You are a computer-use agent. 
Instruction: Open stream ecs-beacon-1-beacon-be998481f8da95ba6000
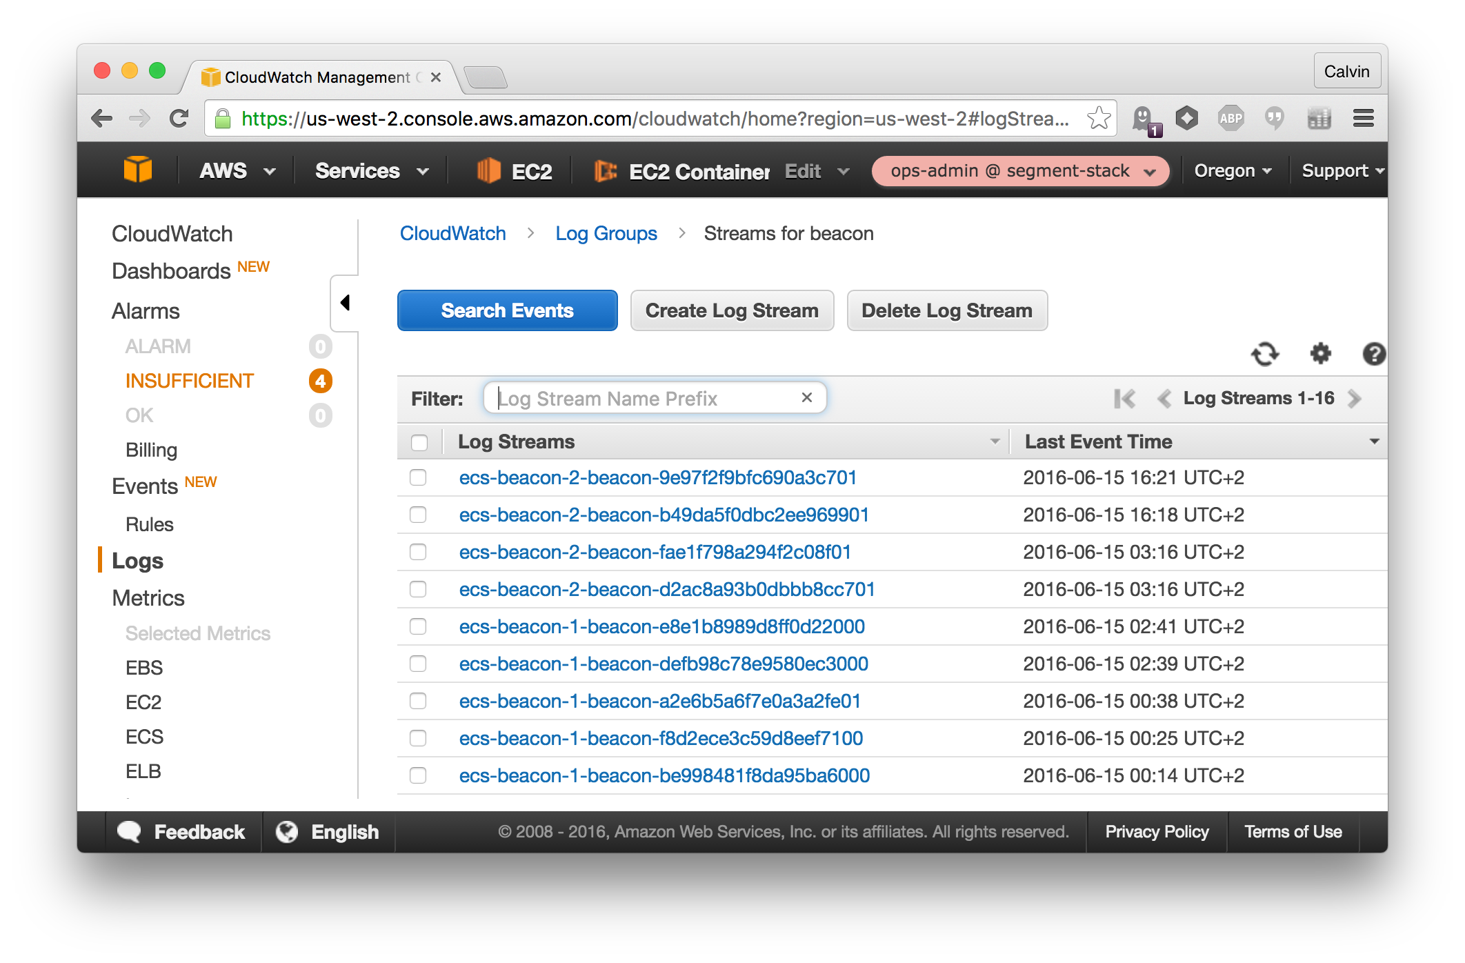[x=664, y=775]
